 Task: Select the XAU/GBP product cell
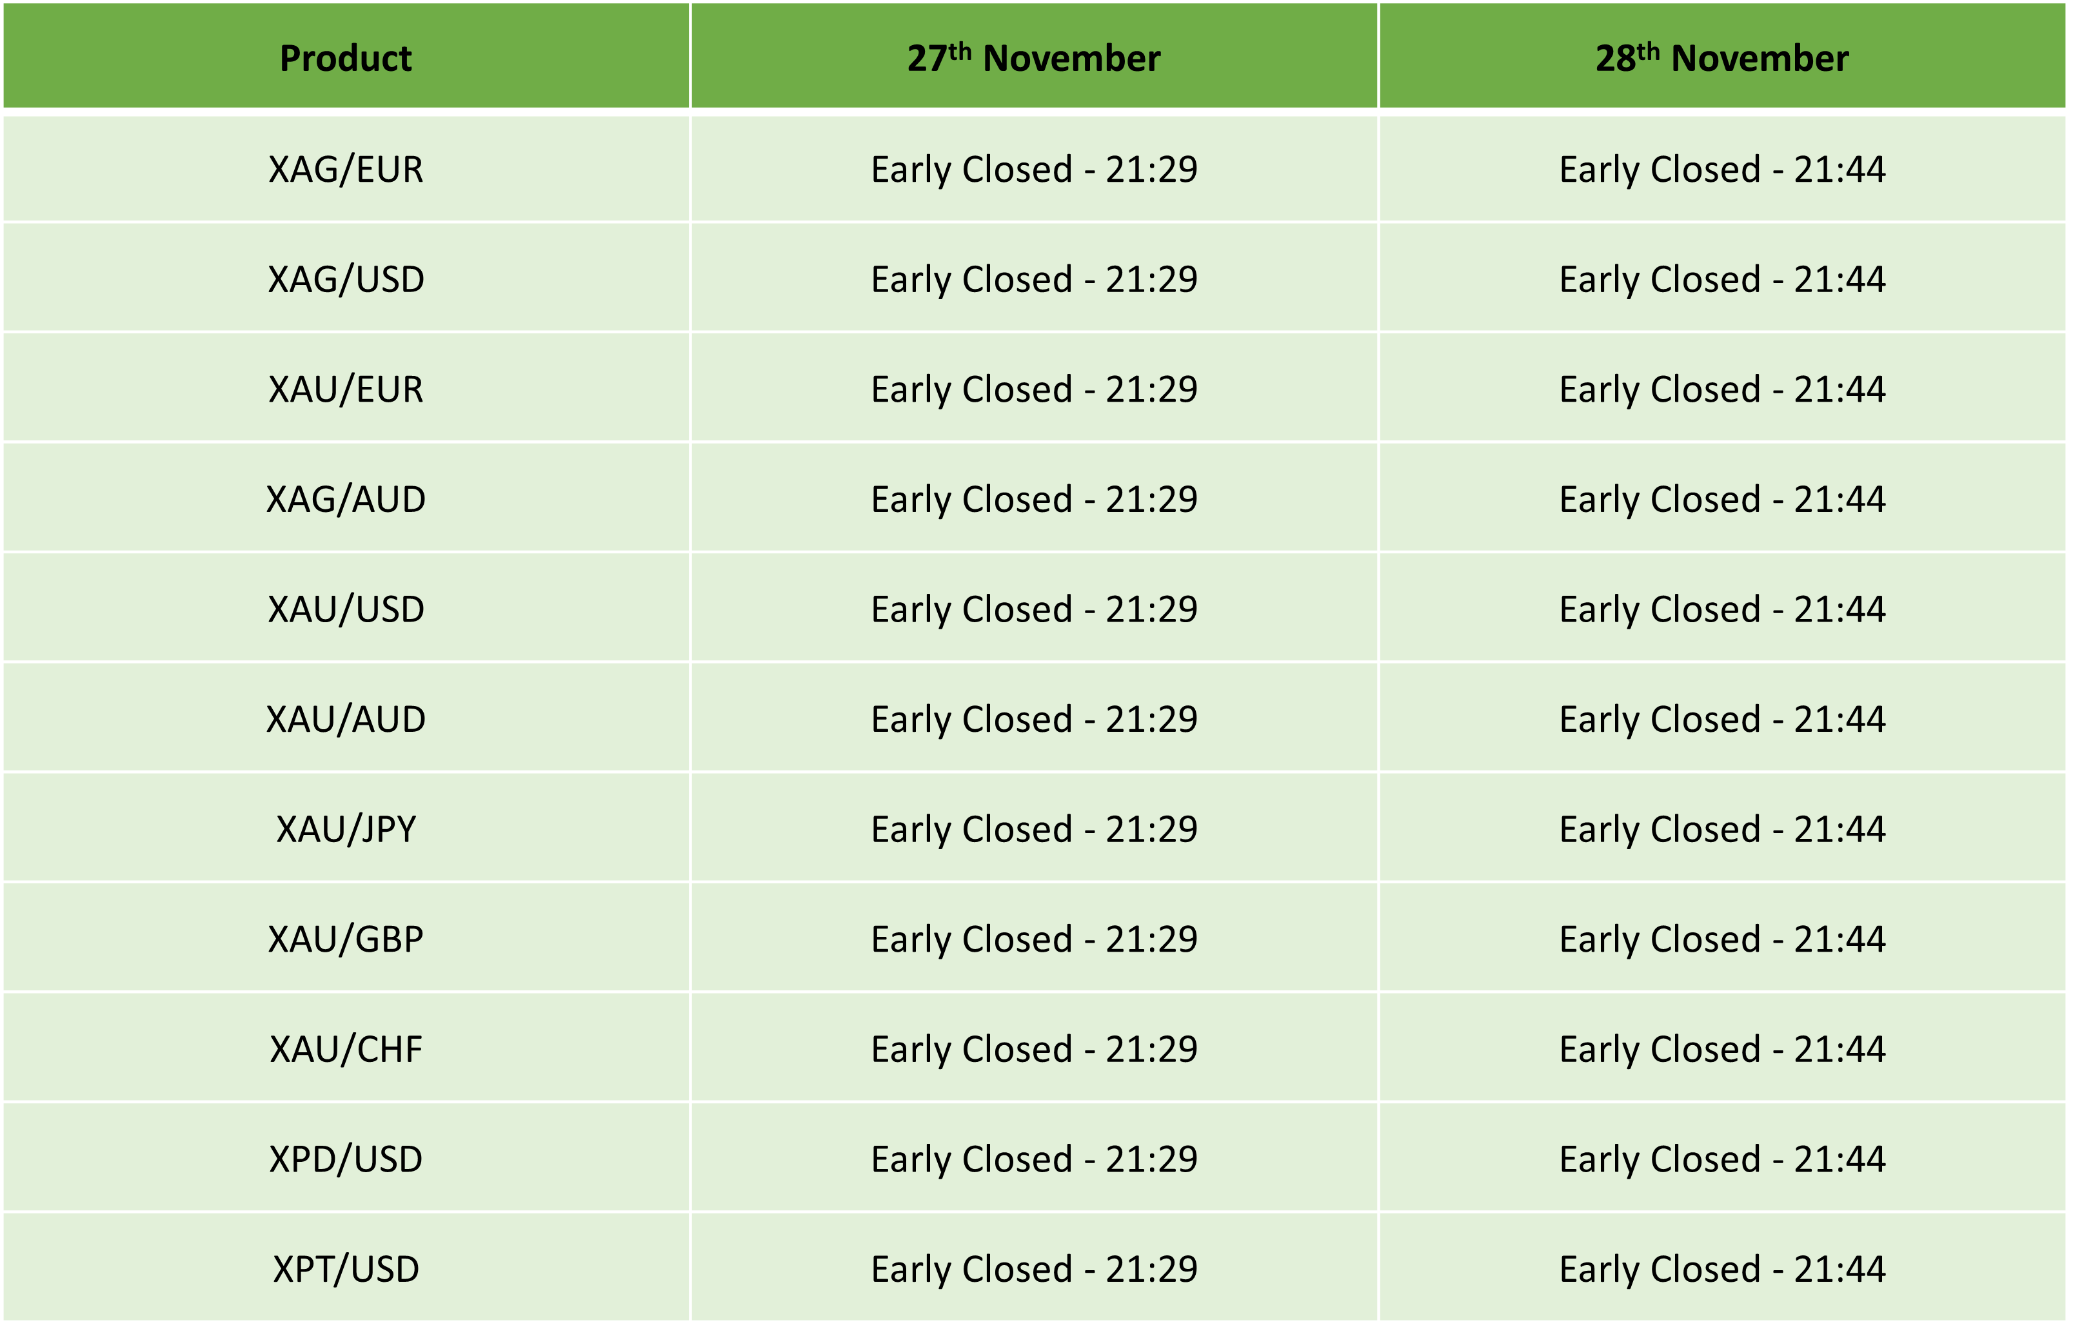pos(345,939)
